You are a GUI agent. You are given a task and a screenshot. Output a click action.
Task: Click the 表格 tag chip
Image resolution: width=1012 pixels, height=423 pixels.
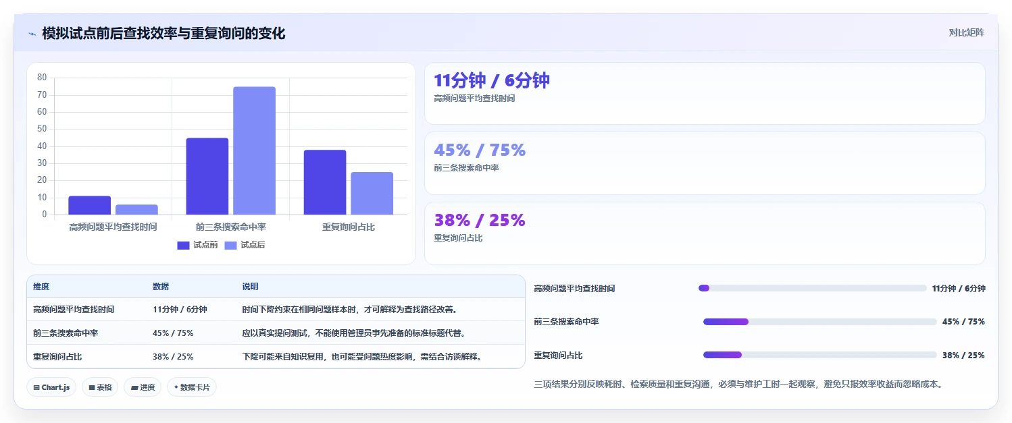[100, 387]
